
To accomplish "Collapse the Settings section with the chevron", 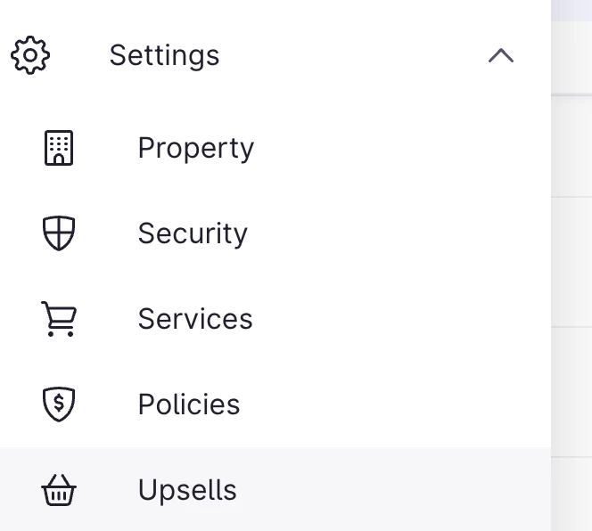I will tap(501, 55).
